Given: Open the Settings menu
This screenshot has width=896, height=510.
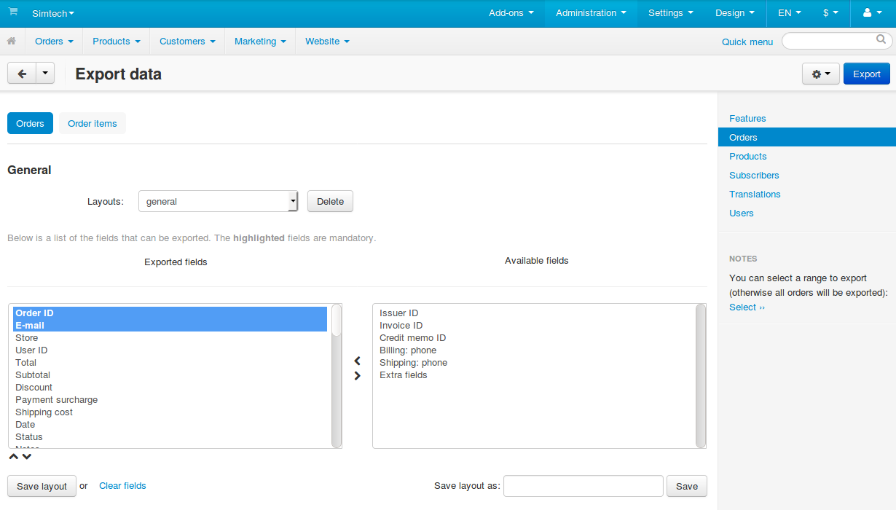Looking at the screenshot, I should click(x=671, y=13).
